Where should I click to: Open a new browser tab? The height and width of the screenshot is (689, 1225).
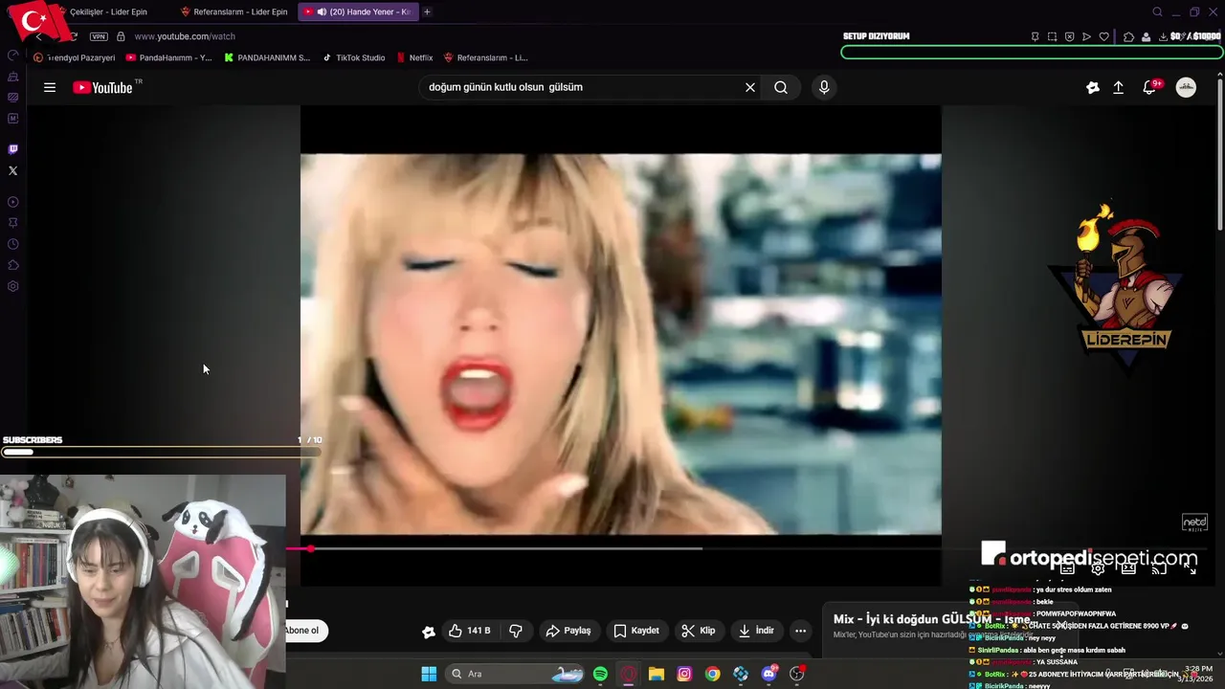[427, 11]
